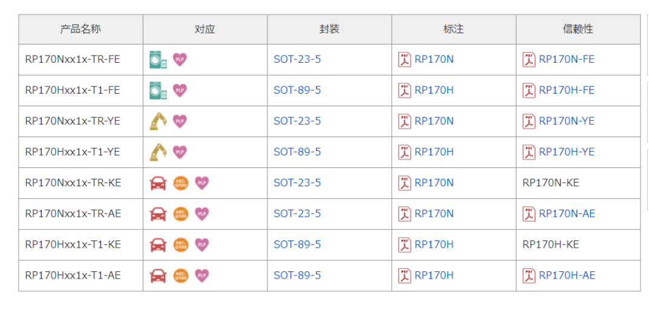Click PDF icon beside RP170H-YE

tap(529, 152)
